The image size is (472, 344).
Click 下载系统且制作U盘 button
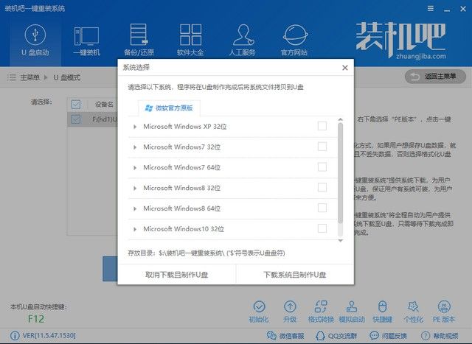point(294,274)
